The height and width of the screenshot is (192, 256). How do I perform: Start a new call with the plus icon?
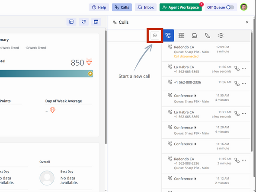[155, 35]
